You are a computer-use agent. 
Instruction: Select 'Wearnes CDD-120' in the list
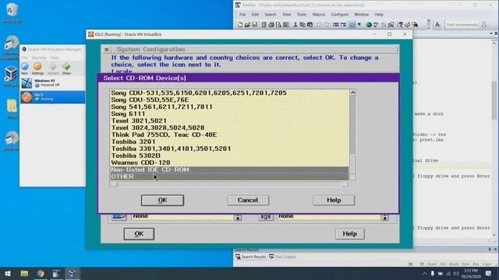pos(229,163)
